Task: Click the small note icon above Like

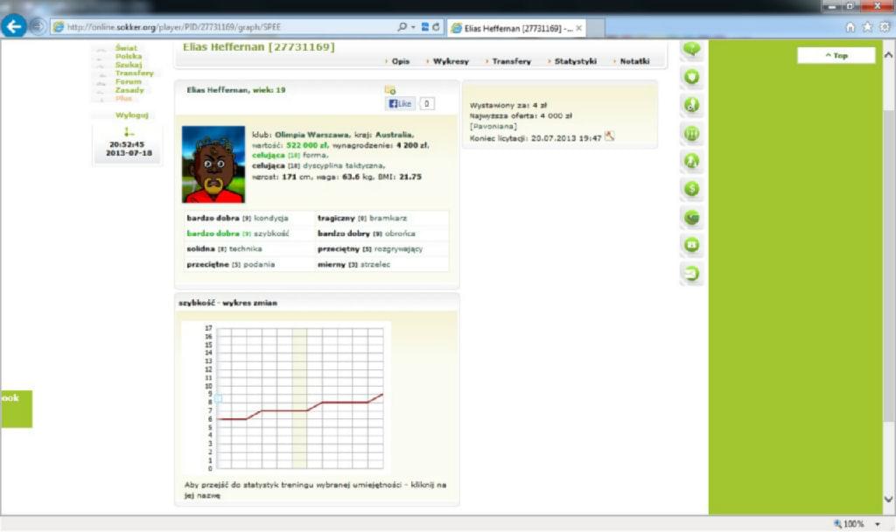Action: [390, 90]
